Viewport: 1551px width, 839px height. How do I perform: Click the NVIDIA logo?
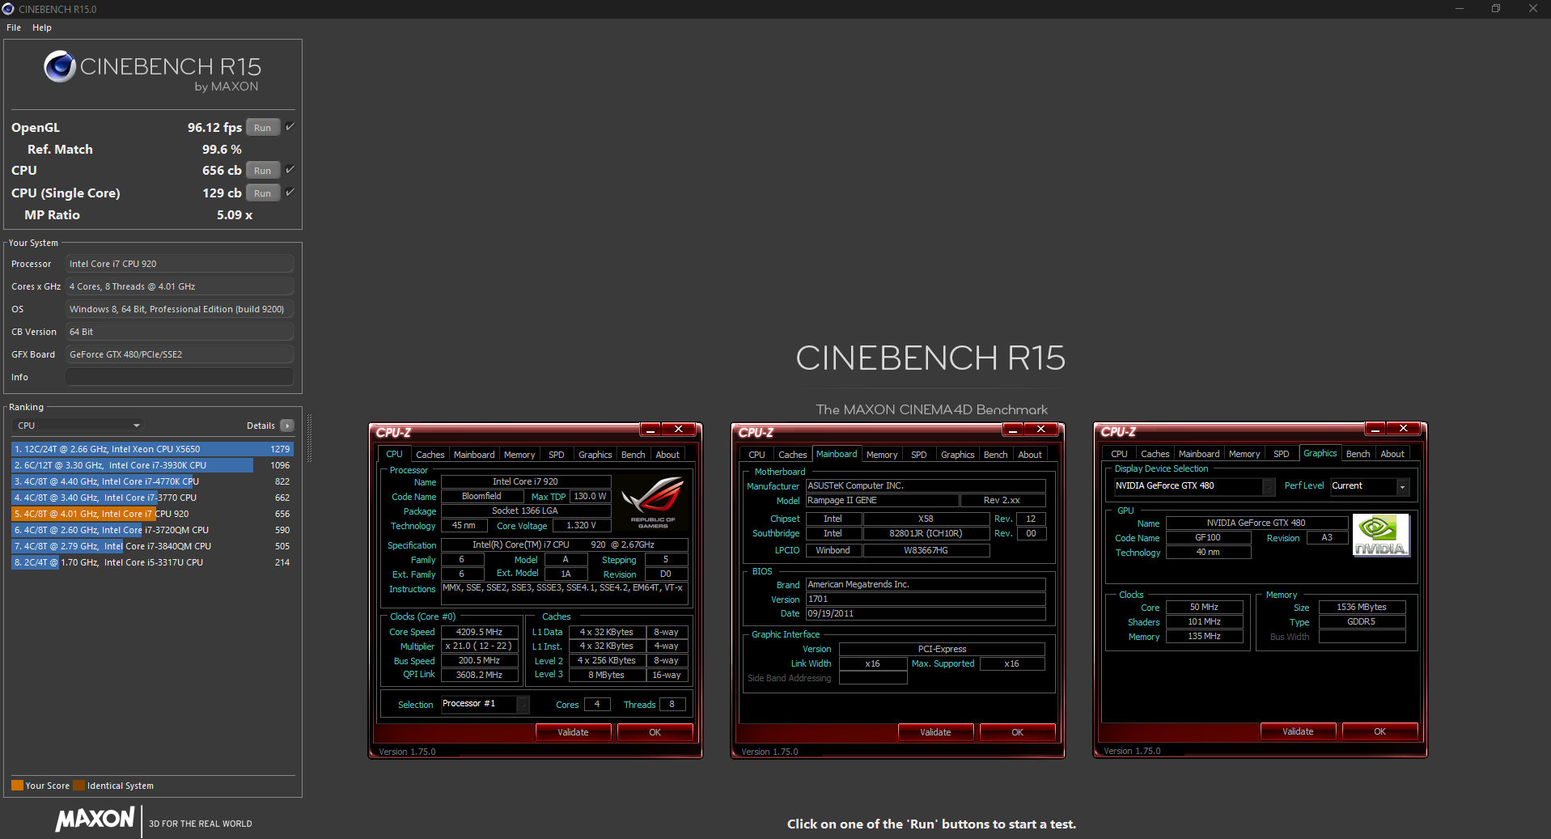pos(1381,535)
